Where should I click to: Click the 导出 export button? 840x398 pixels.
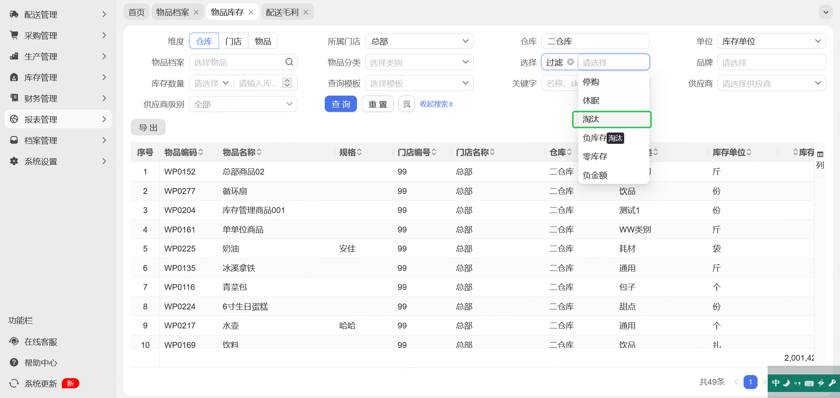click(x=148, y=127)
